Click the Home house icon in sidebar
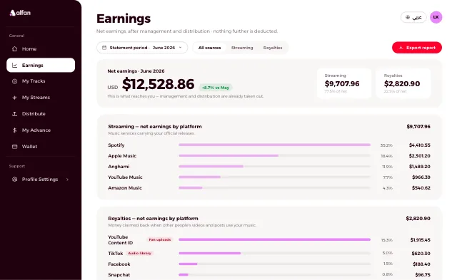This screenshot has height=280, width=457. coord(14,49)
